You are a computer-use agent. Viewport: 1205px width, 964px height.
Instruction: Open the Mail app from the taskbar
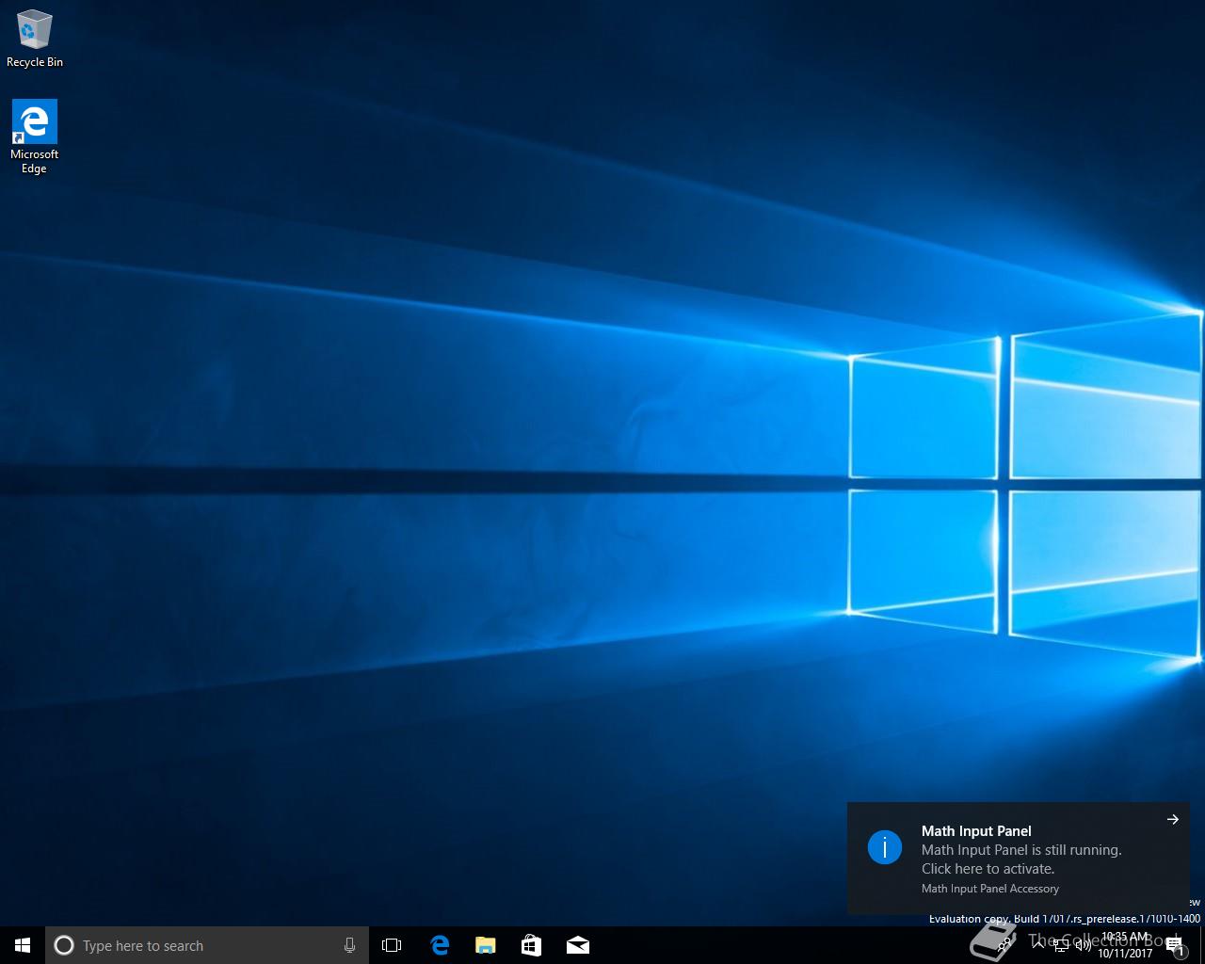(578, 945)
